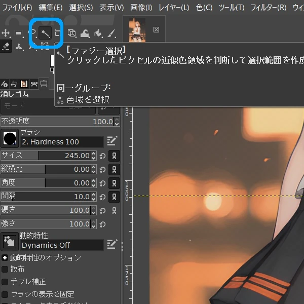The height and width of the screenshot is (304, 304).
Task: Click the 2. Hardness 100 brush name field
Action: pos(62,142)
